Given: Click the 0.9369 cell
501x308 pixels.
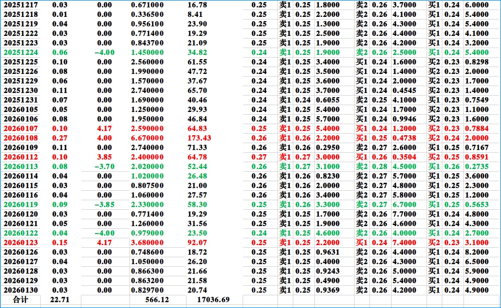Looking at the screenshot, I should pos(328,290).
